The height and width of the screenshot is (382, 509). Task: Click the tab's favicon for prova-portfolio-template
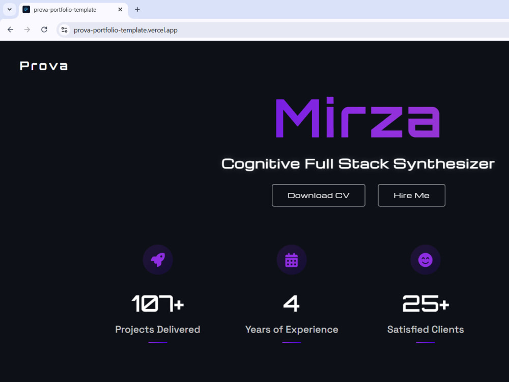pos(26,9)
